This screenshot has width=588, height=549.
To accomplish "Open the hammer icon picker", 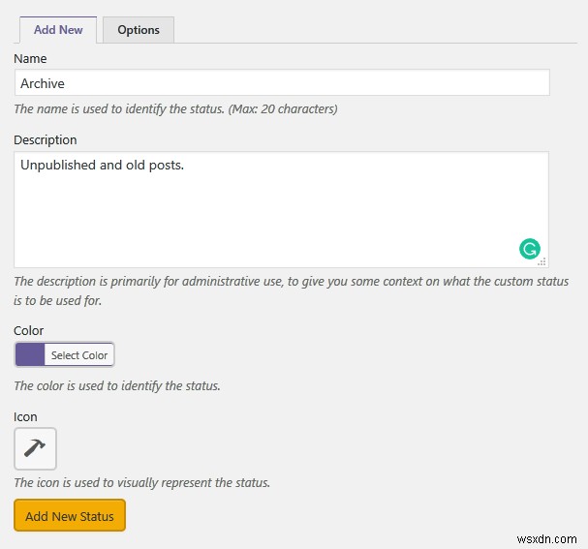I will [x=35, y=449].
